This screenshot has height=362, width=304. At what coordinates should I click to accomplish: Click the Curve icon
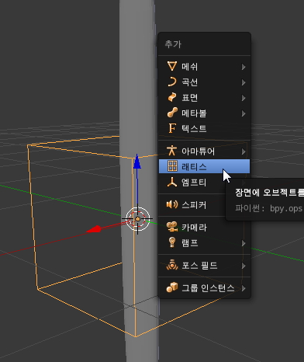click(172, 82)
